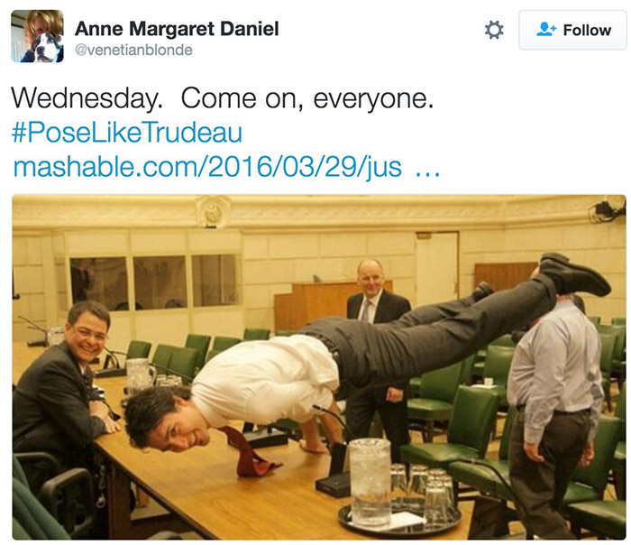The image size is (631, 545).
Task: Click the standing man in the dark suit
Action: pos(379,355)
